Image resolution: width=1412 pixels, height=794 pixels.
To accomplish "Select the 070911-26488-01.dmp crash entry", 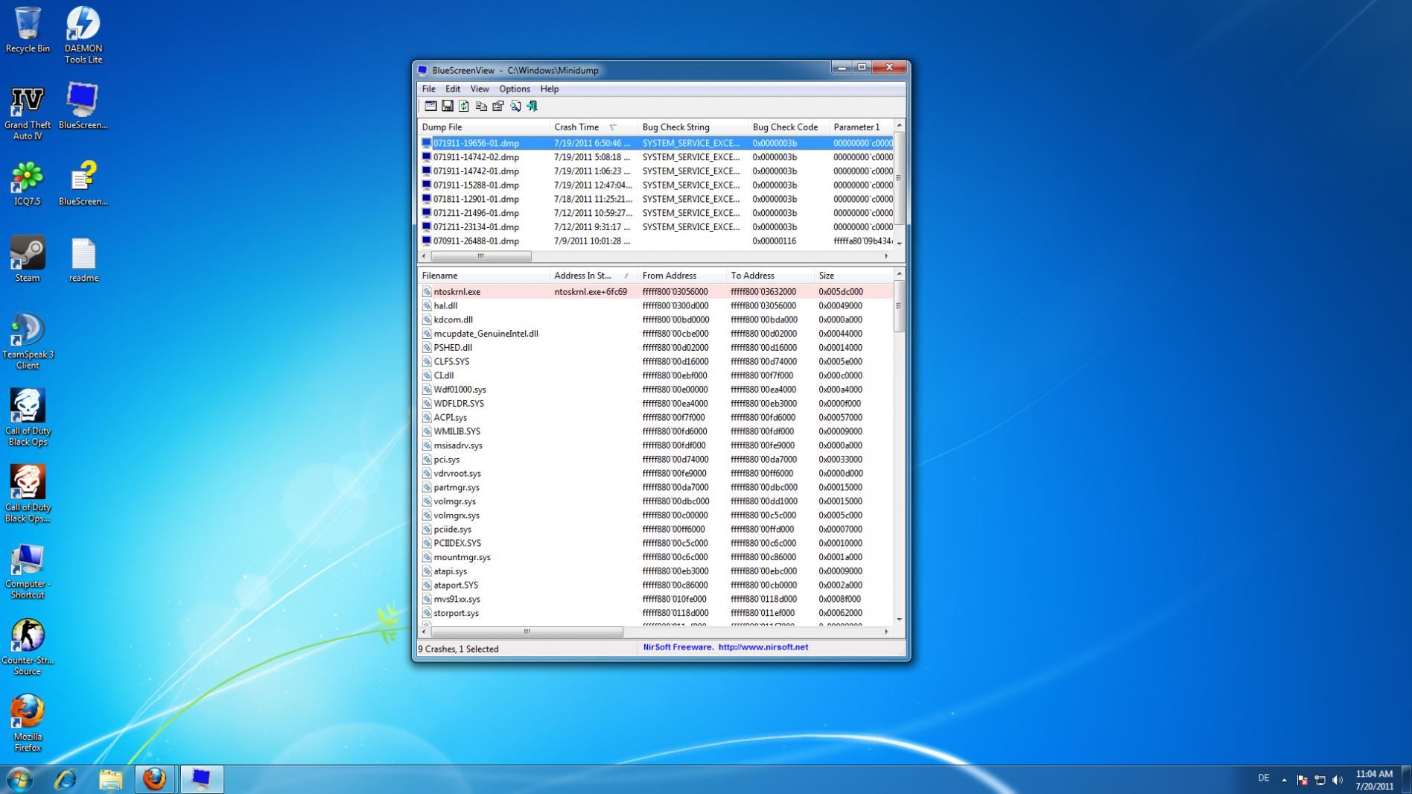I will point(476,241).
